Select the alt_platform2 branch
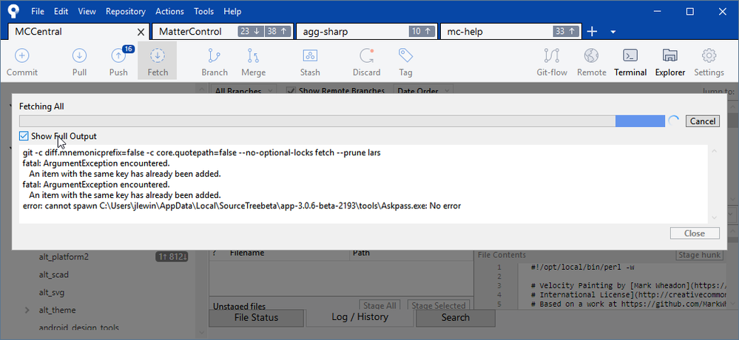The width and height of the screenshot is (739, 340). (64, 256)
